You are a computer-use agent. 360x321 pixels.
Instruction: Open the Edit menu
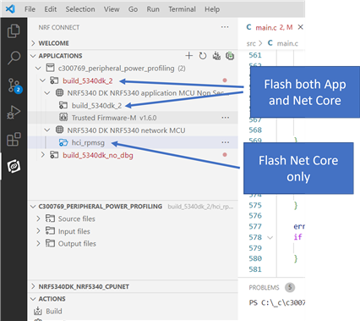click(51, 9)
